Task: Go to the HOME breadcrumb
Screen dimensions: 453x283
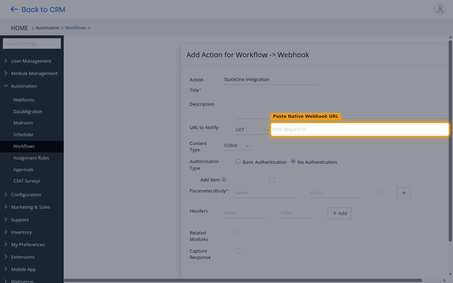Action: 19,28
